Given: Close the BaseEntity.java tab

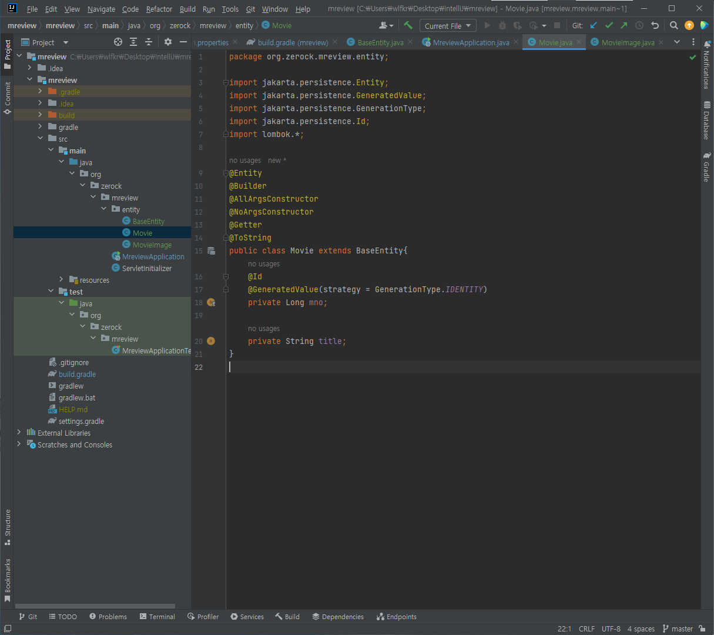Looking at the screenshot, I should coord(410,42).
